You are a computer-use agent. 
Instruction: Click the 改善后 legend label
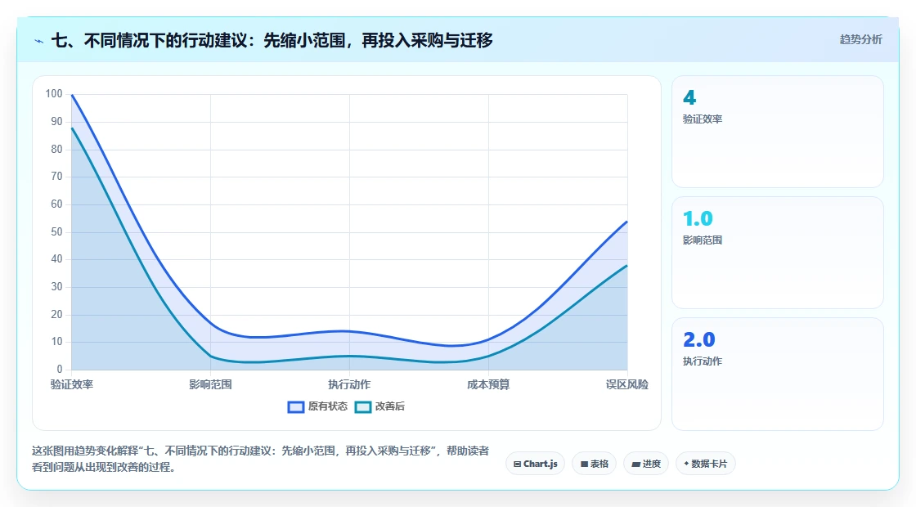coord(389,406)
